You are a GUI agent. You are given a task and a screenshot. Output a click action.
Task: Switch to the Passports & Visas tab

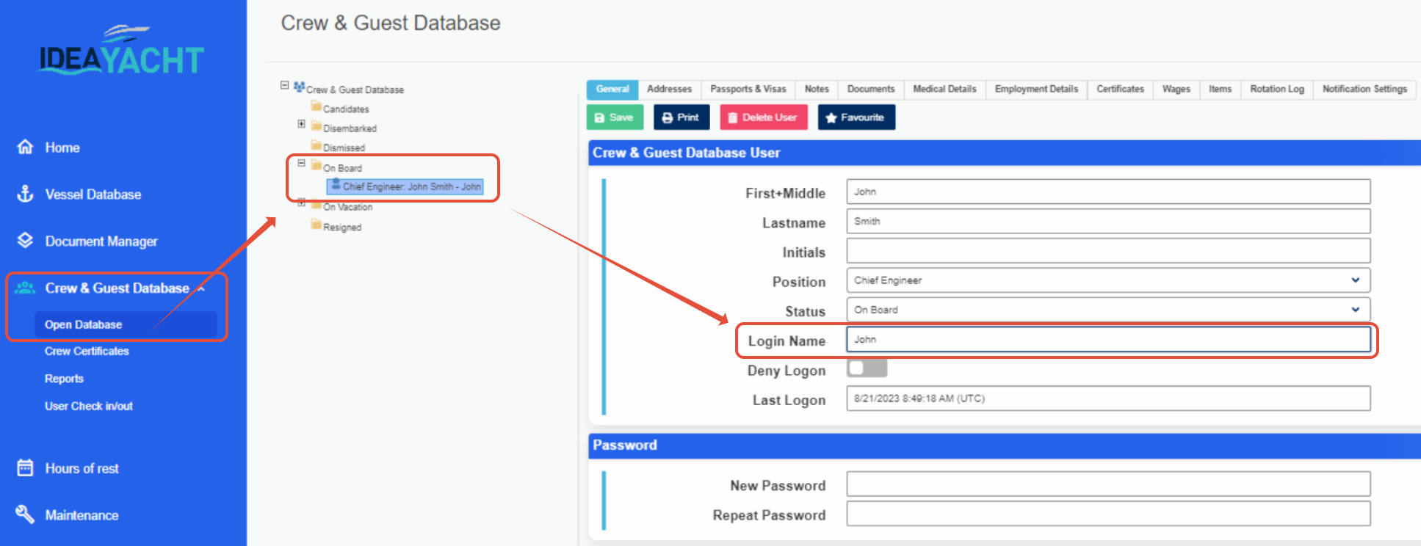tap(748, 89)
